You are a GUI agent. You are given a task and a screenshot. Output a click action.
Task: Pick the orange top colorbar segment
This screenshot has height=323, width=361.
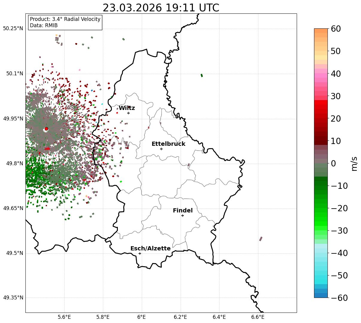point(321,31)
